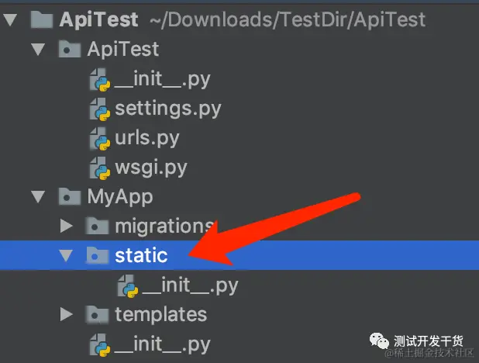This screenshot has width=479, height=363.
Task: Select __init__.py under ApiTest package
Action: coord(162,80)
